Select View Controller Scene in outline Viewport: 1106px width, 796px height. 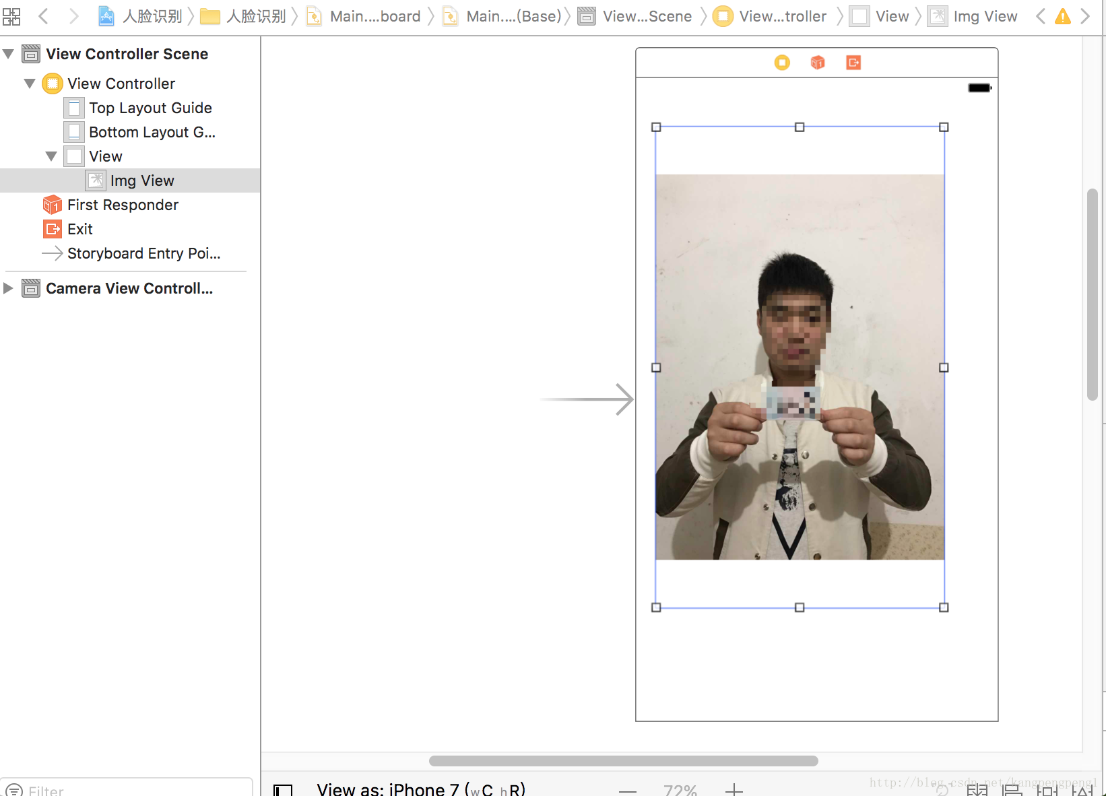pos(130,54)
